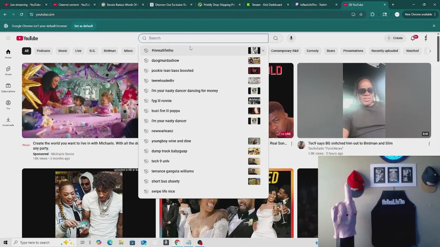The height and width of the screenshot is (247, 440).
Task: Select the Beats filter chip
Action: coord(331,51)
